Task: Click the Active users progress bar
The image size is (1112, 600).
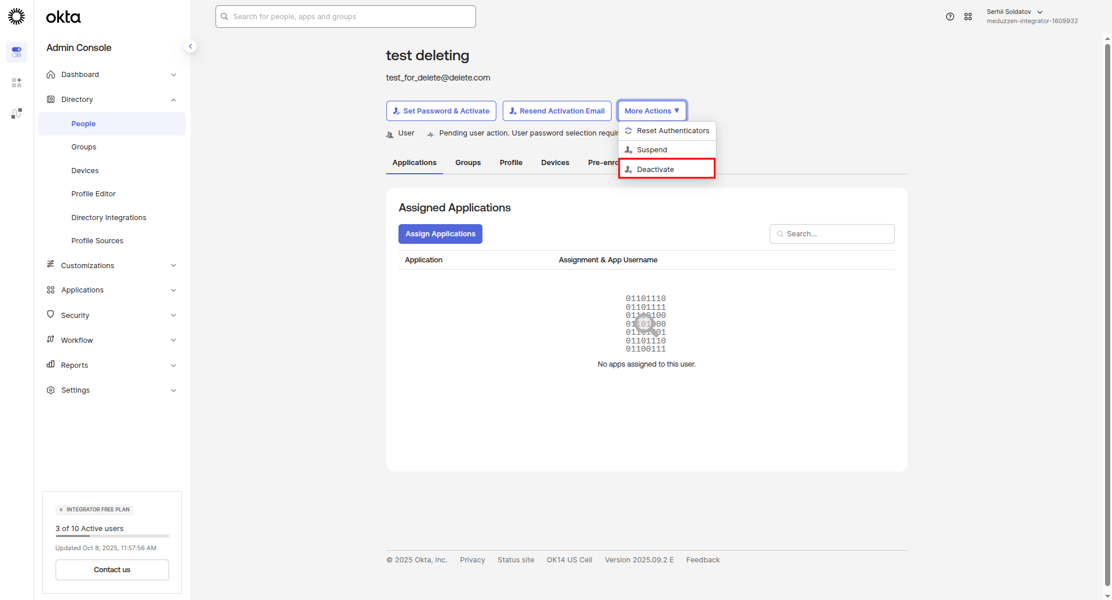Action: coord(112,536)
